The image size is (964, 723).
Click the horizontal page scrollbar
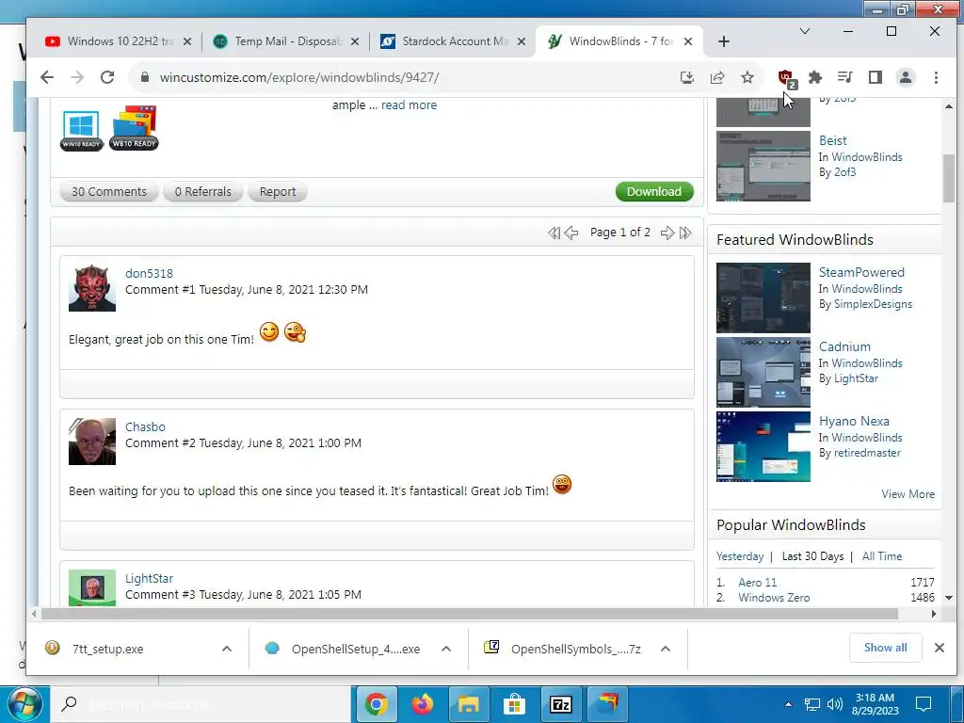pyautogui.click(x=471, y=614)
